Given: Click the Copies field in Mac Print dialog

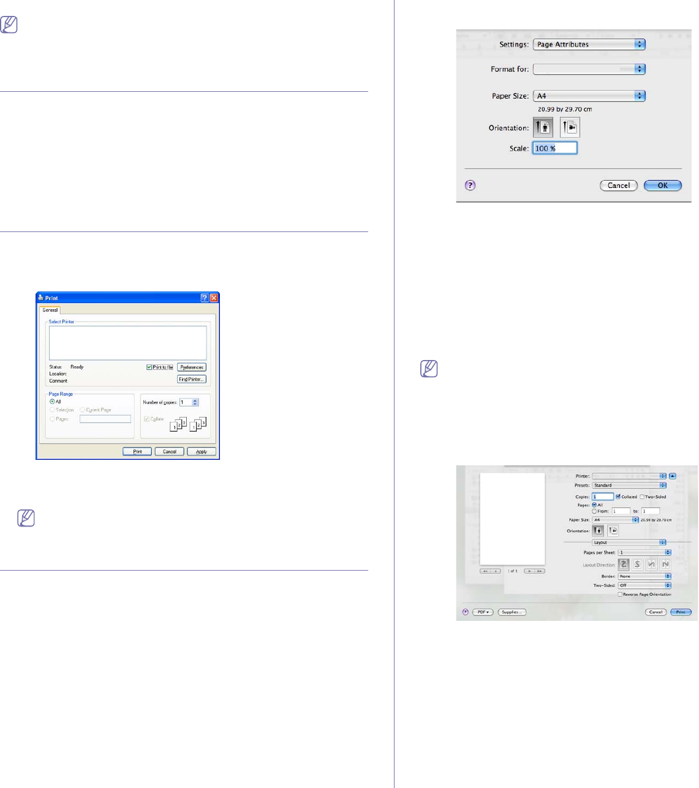Looking at the screenshot, I should click(x=603, y=497).
